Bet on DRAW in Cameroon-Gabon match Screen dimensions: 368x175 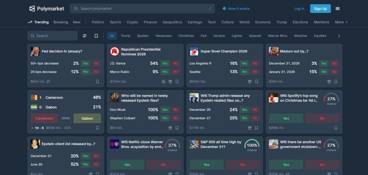pos(66,118)
